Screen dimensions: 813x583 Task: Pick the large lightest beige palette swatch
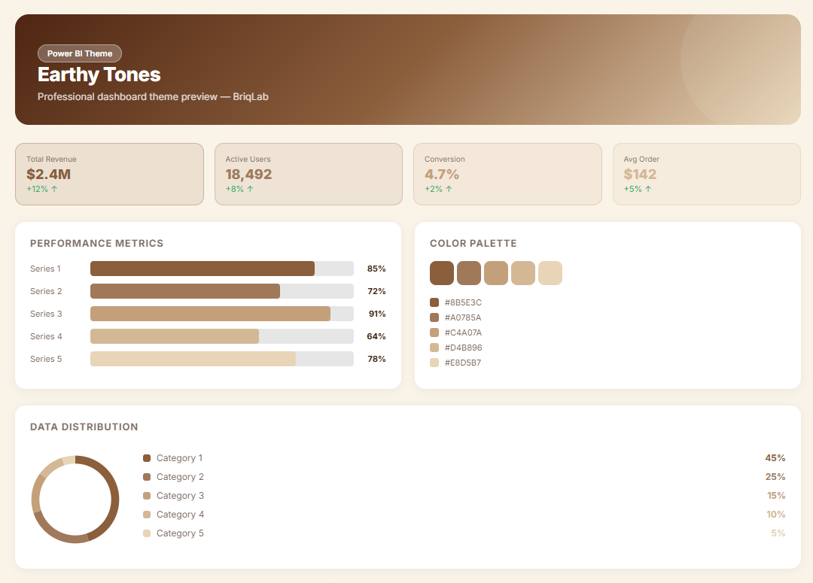point(550,273)
